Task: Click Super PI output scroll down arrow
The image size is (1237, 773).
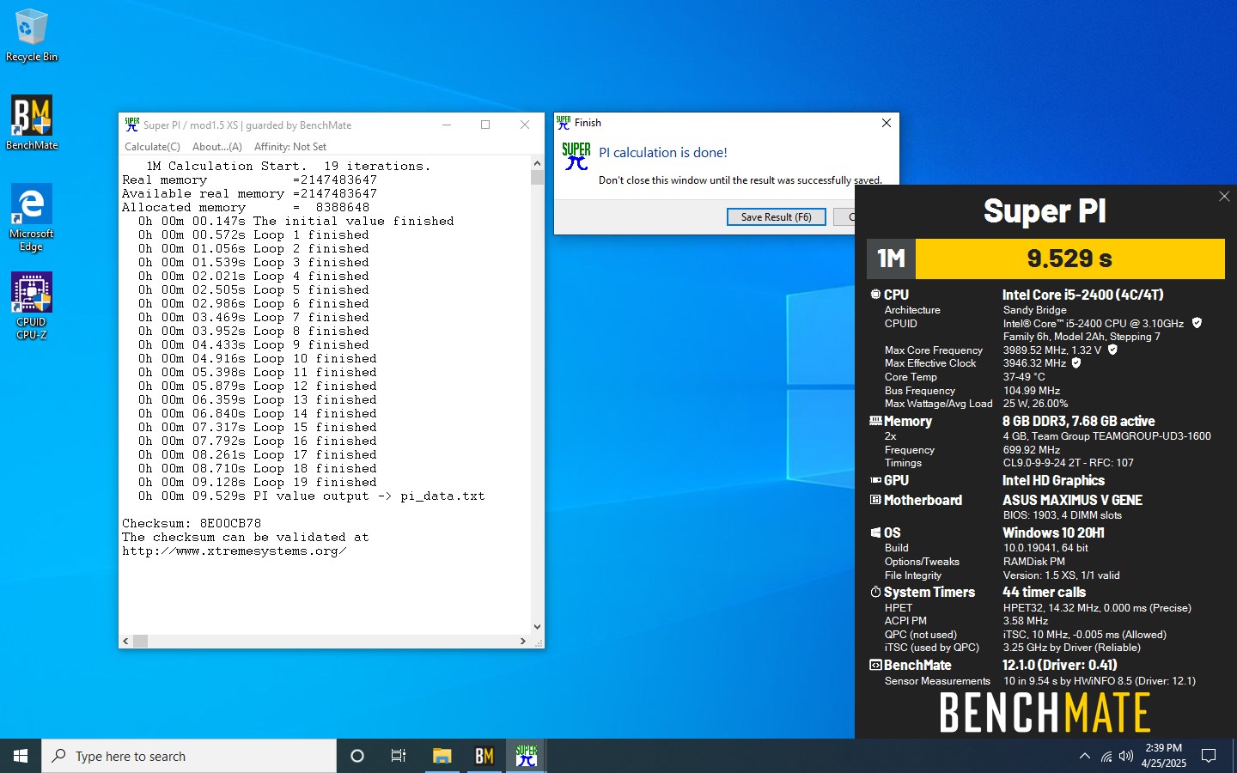Action: click(537, 627)
